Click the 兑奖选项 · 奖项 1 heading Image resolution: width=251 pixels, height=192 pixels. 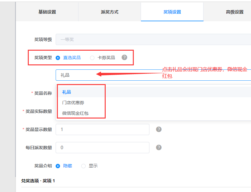pyautogui.click(x=38, y=181)
